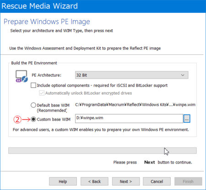Image resolution: width=206 pixels, height=190 pixels.
Task: Continue with the Next > button
Action: coord(126,181)
